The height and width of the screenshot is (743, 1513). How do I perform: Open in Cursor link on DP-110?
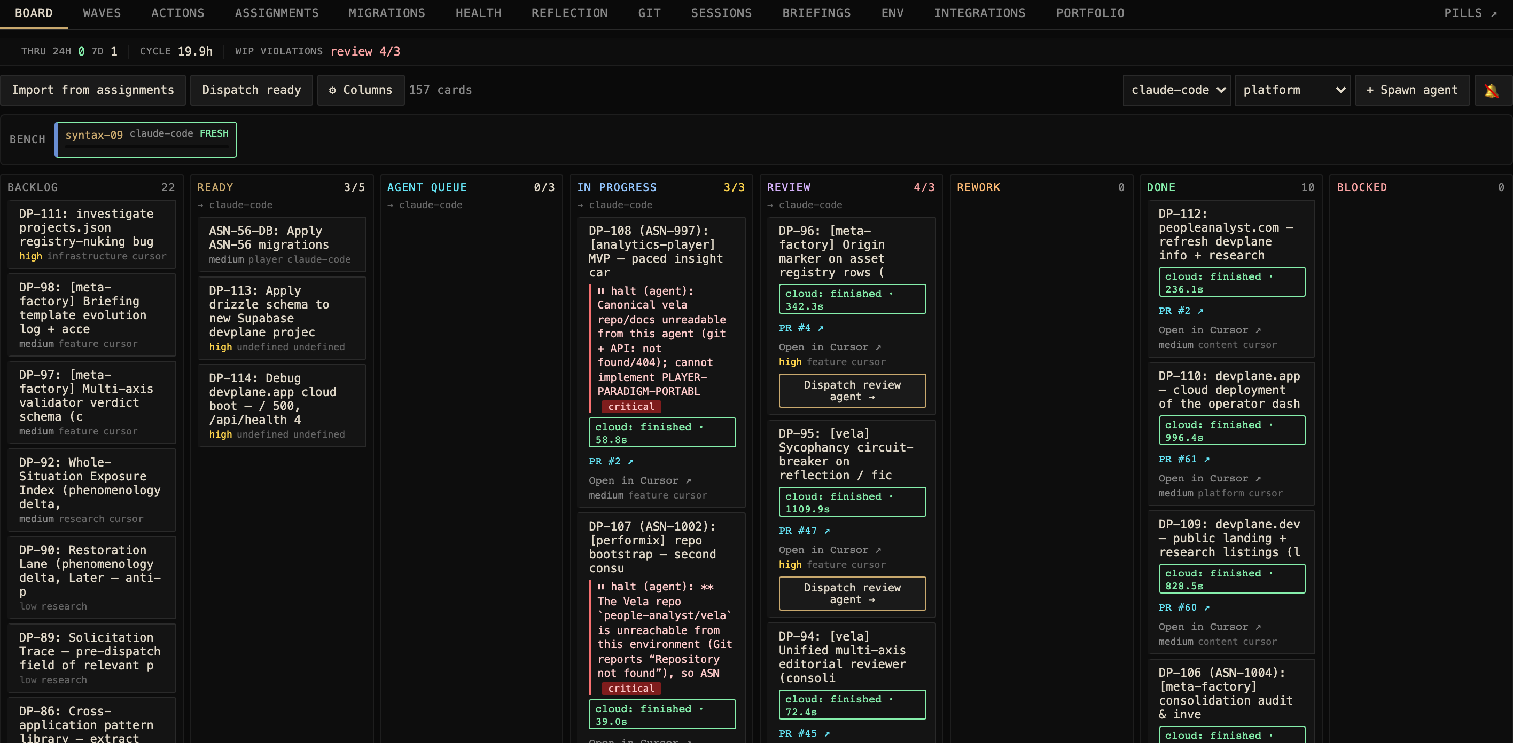pos(1210,478)
